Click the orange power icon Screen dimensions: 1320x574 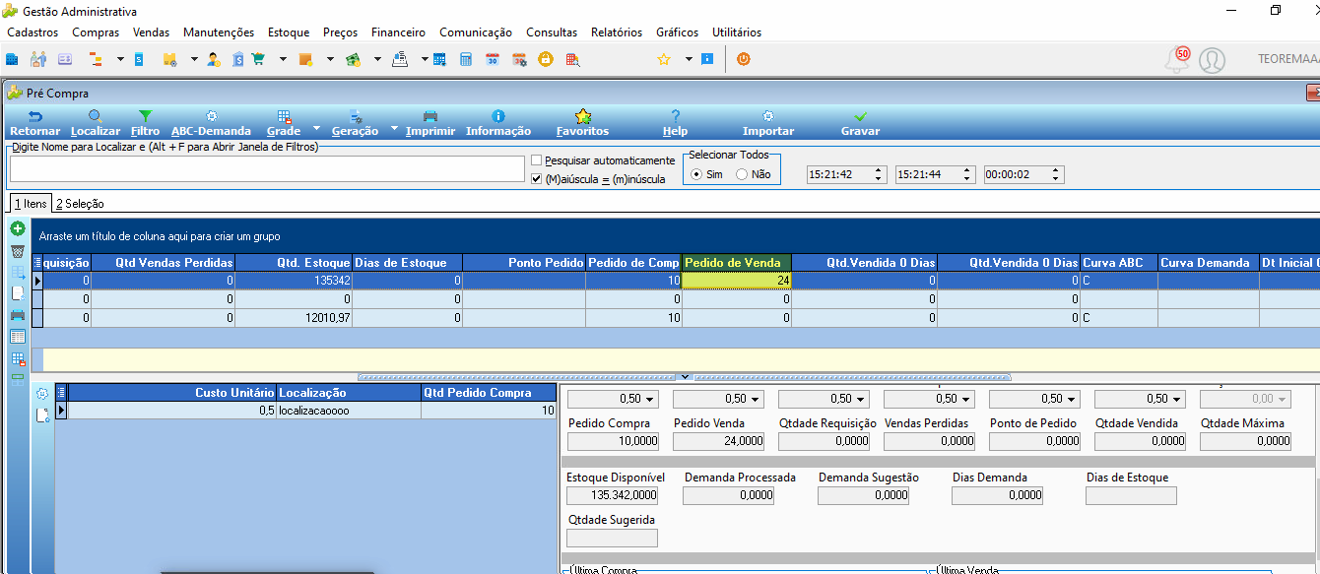(x=743, y=59)
